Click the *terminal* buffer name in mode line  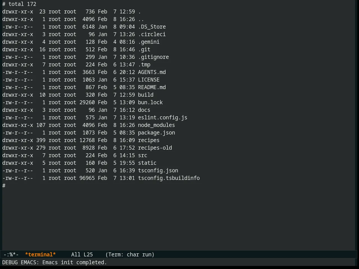40,255
